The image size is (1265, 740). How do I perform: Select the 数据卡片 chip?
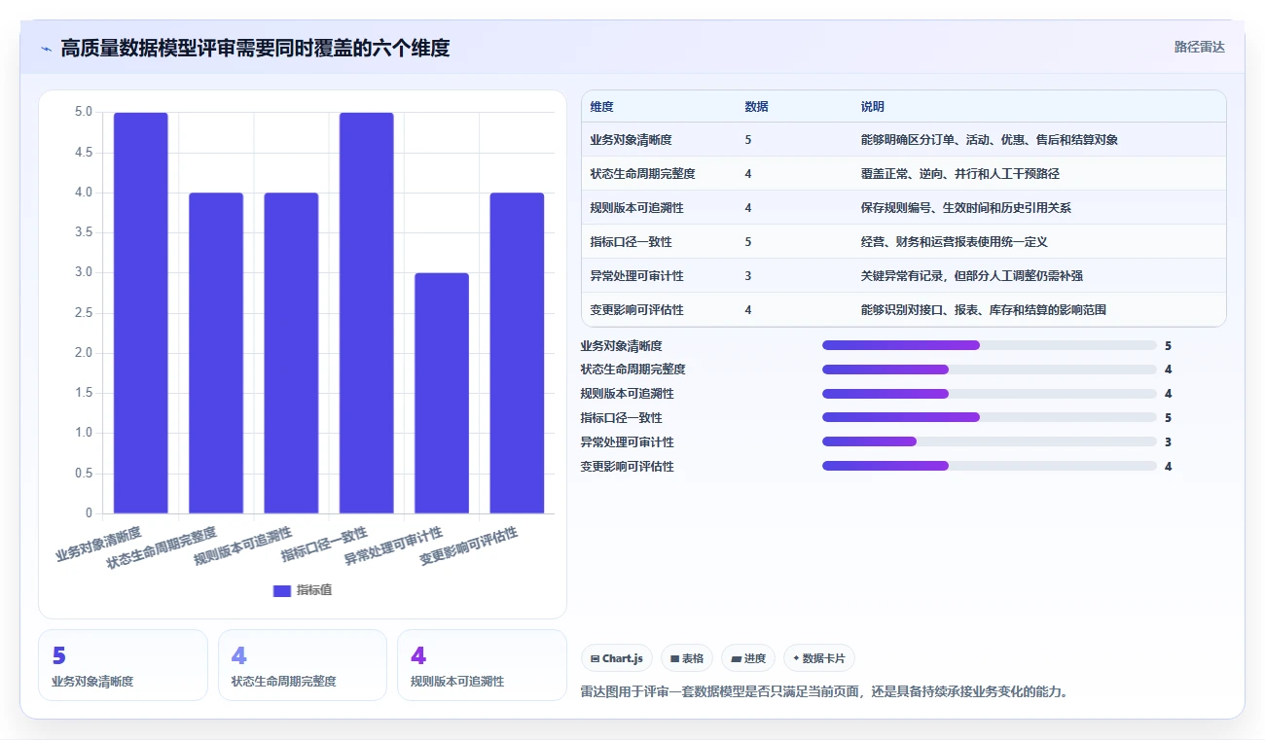819,658
